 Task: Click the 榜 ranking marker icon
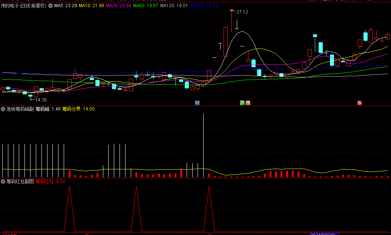[x=248, y=103]
